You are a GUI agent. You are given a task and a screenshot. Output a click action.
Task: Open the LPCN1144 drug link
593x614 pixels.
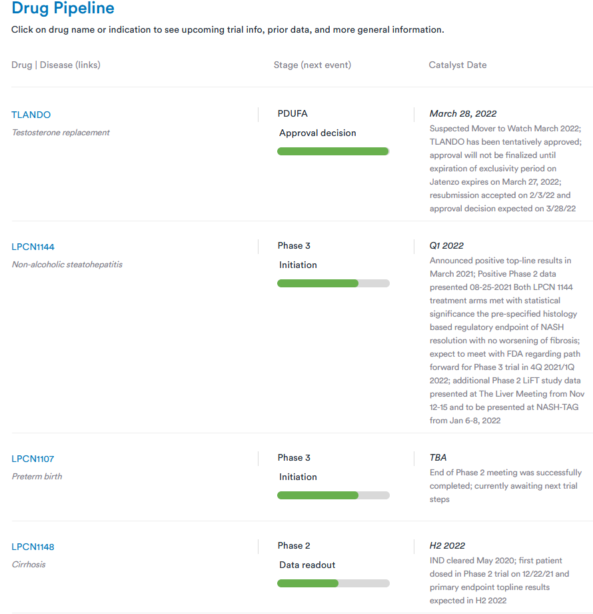coord(33,247)
